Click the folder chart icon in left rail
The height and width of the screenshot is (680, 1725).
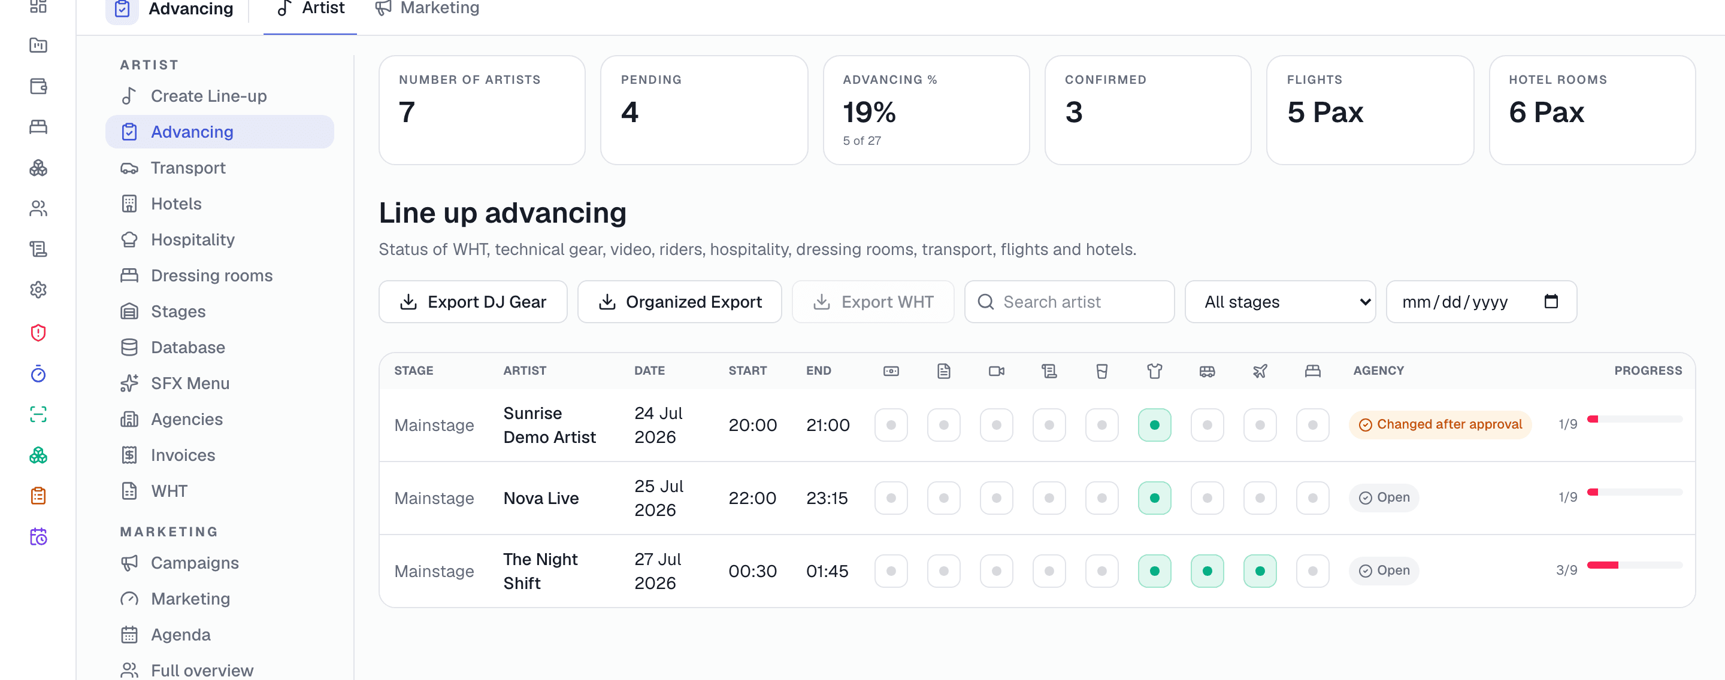pos(38,45)
